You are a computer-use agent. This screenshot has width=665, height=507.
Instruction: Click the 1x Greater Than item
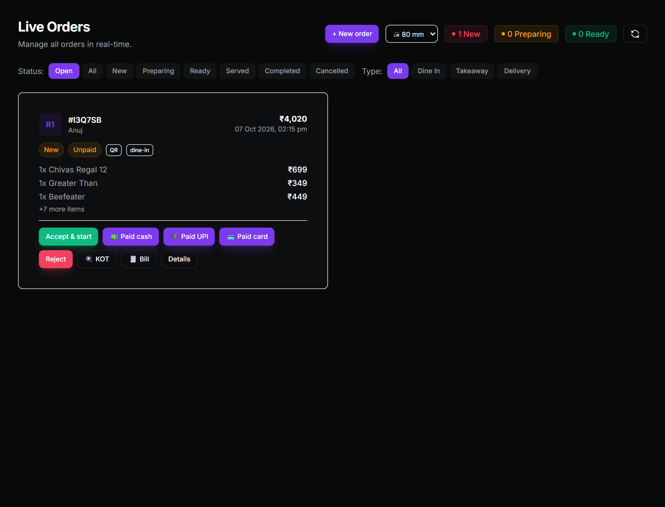click(68, 183)
